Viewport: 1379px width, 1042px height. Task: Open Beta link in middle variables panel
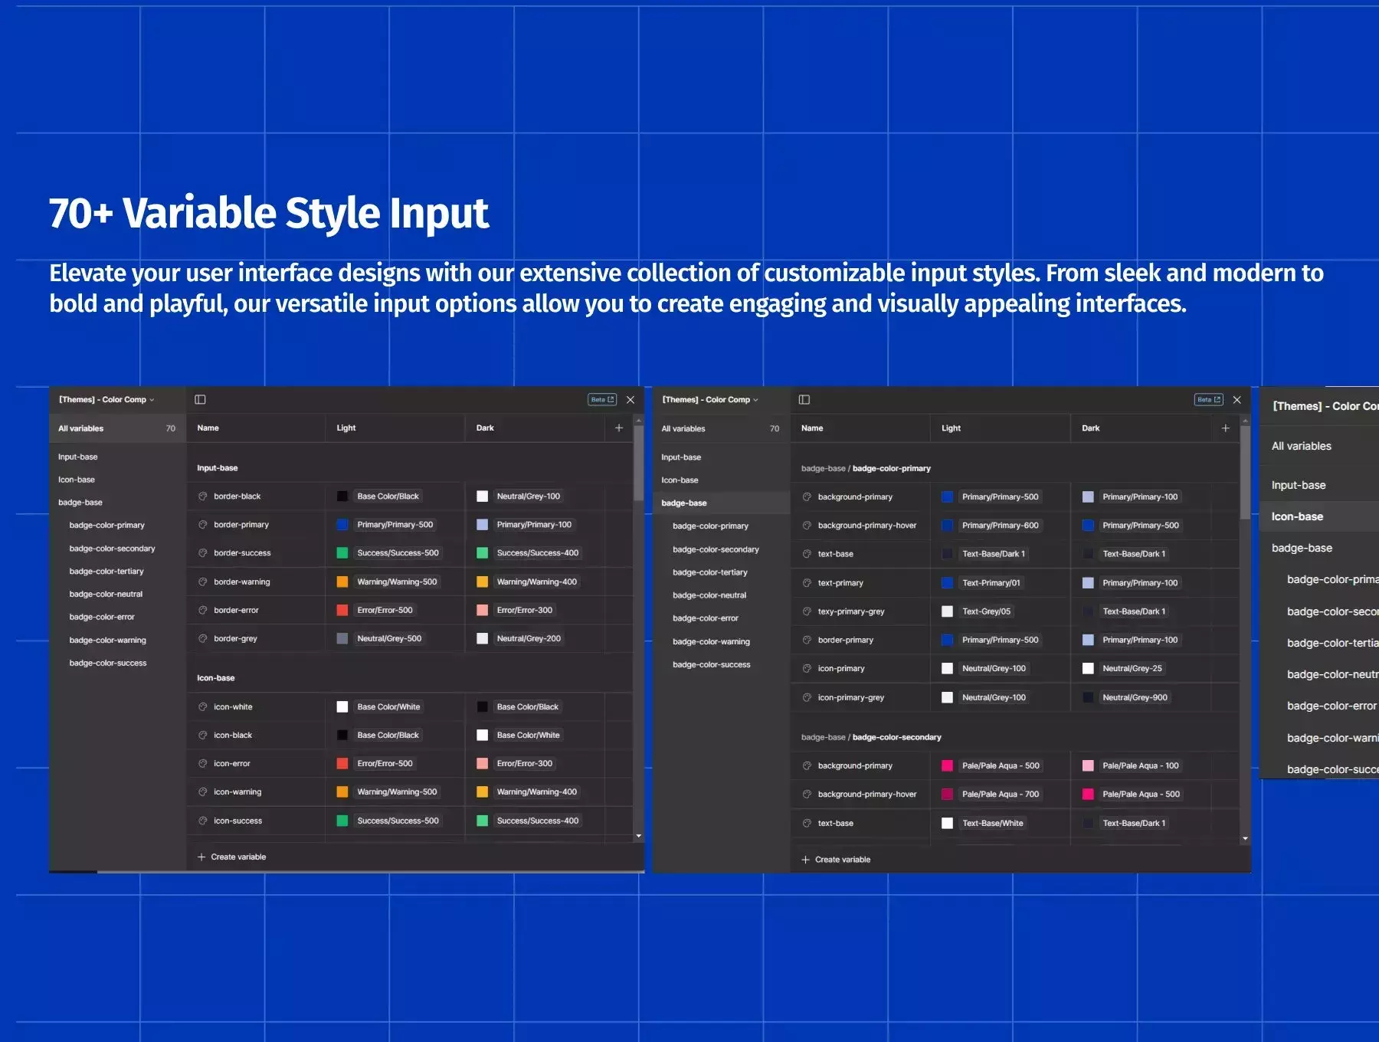point(1209,399)
